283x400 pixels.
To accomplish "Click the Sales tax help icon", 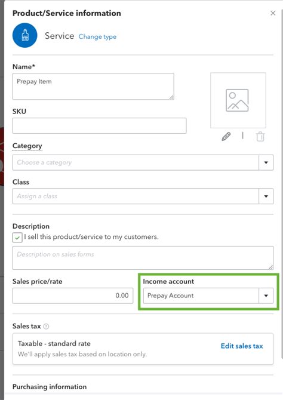I will click(46, 327).
